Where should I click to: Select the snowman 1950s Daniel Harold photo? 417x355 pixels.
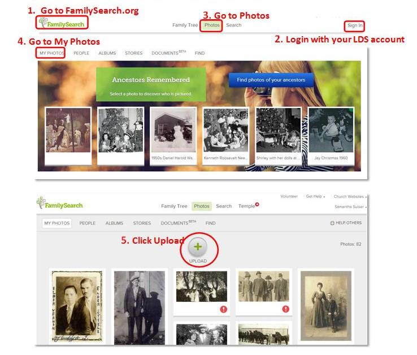click(x=173, y=136)
